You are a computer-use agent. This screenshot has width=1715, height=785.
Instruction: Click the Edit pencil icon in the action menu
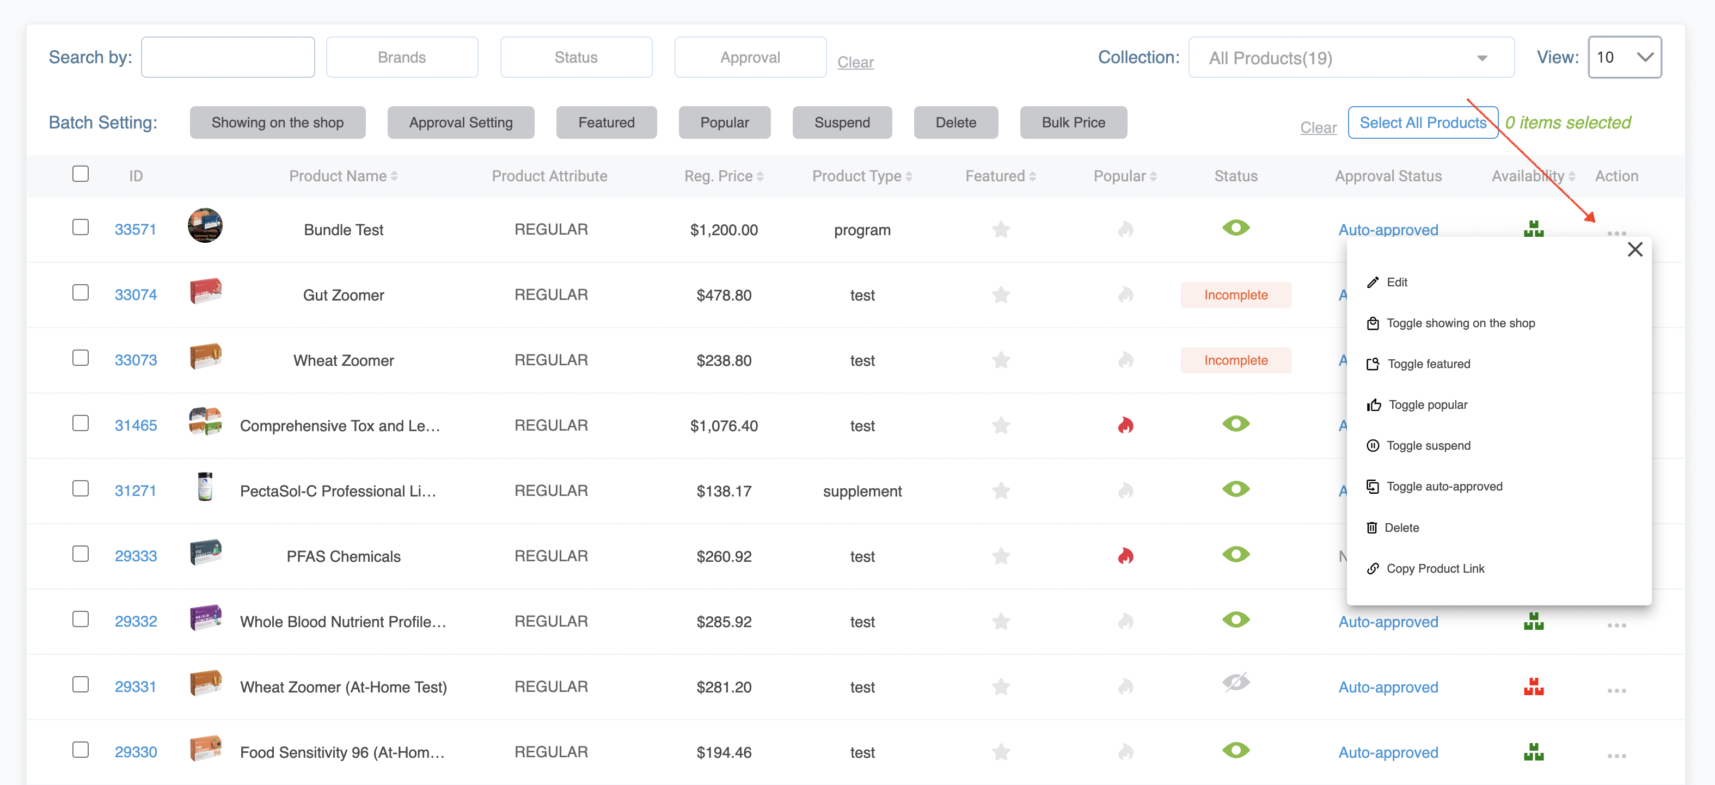[1374, 281]
